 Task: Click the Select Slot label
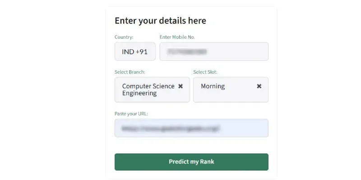[x=205, y=72]
